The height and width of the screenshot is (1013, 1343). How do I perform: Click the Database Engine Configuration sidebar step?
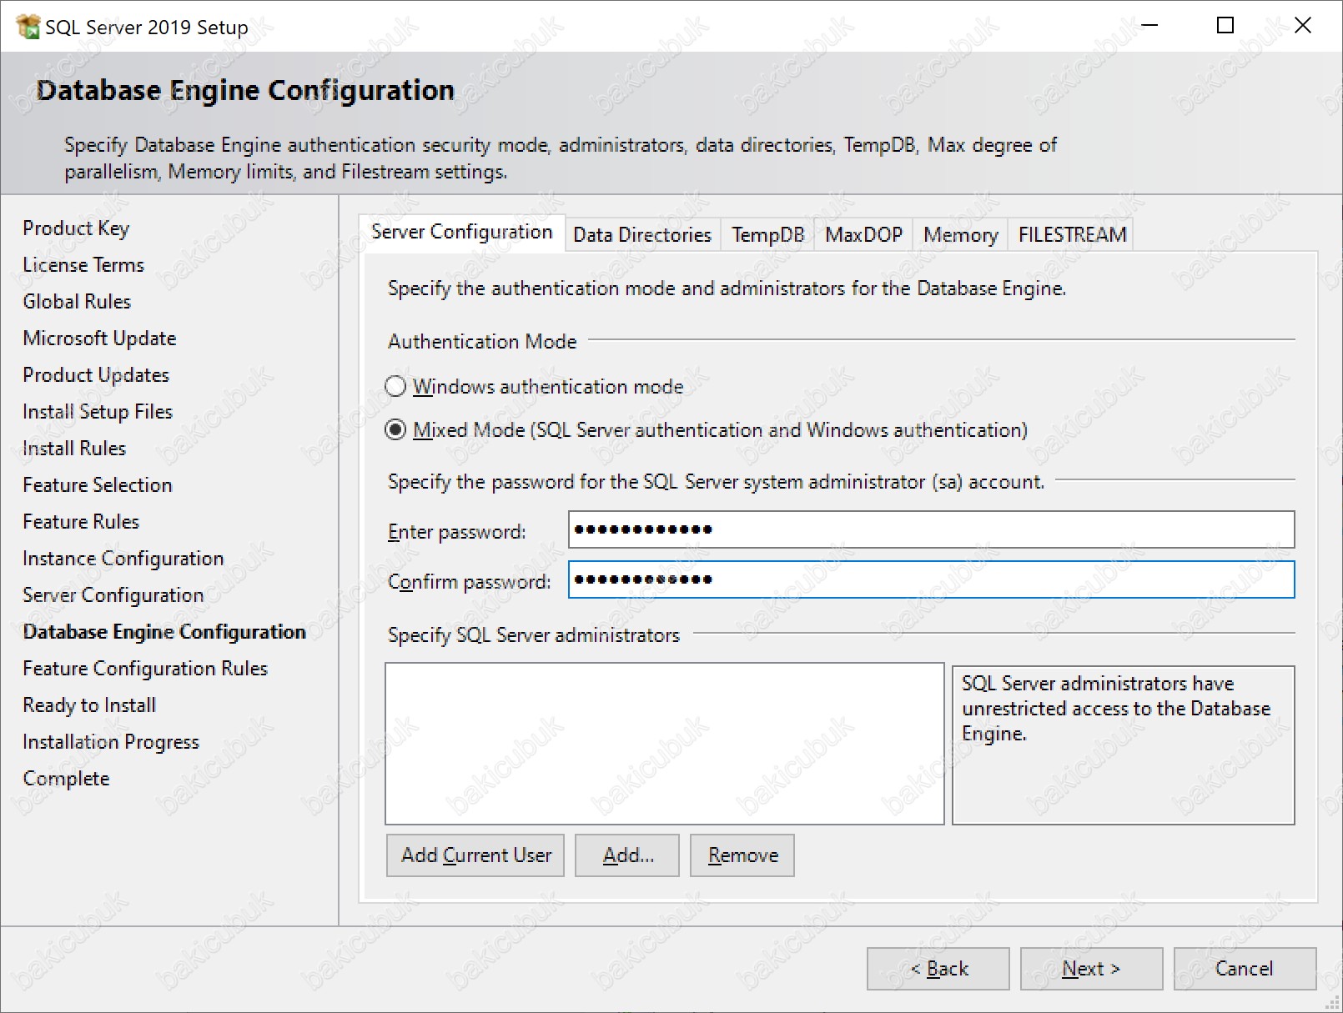[164, 632]
